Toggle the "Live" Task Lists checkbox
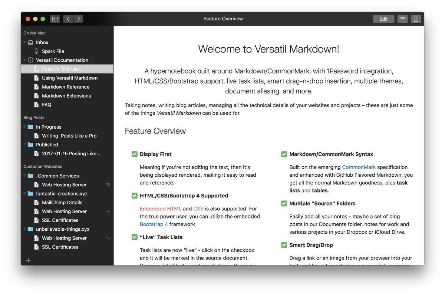Screen dimensions: 445x295 pos(135,237)
